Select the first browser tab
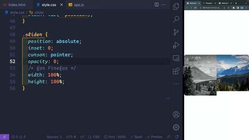Viewport: 249px width, 140px height. click(x=193, y=3)
